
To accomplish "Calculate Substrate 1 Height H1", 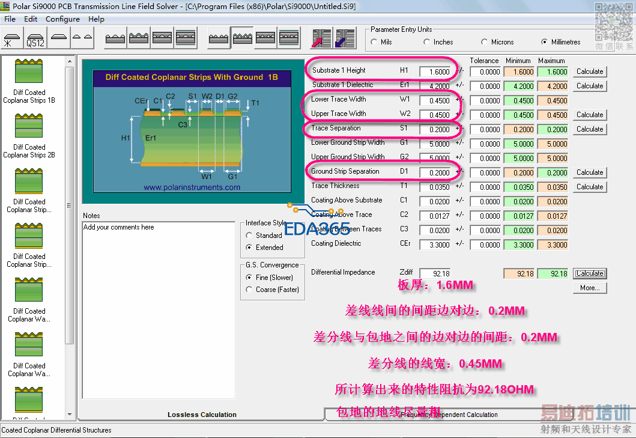I will tap(590, 71).
